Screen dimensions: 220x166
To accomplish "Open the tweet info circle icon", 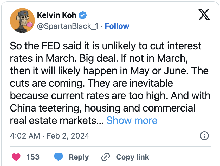I will (x=204, y=136).
